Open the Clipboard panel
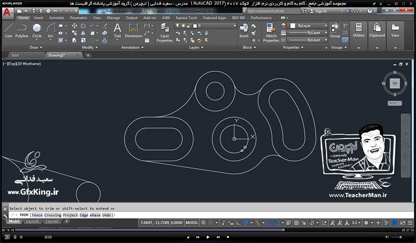 [x=376, y=30]
